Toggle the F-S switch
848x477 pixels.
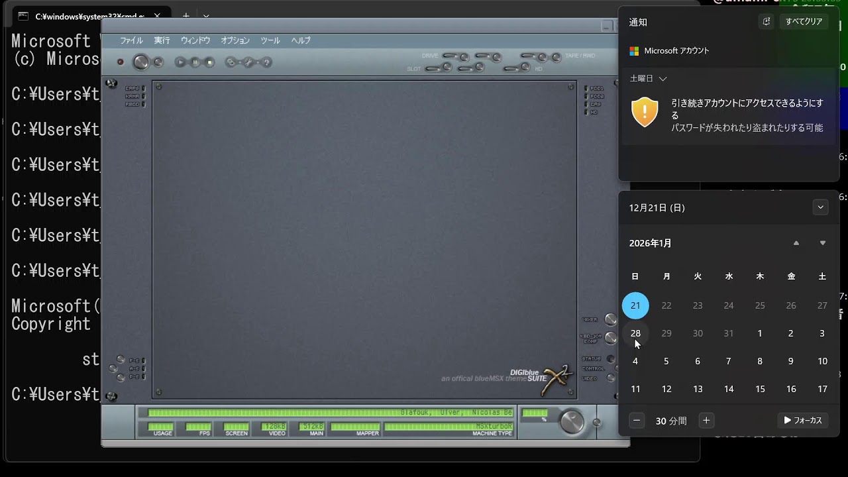[121, 360]
